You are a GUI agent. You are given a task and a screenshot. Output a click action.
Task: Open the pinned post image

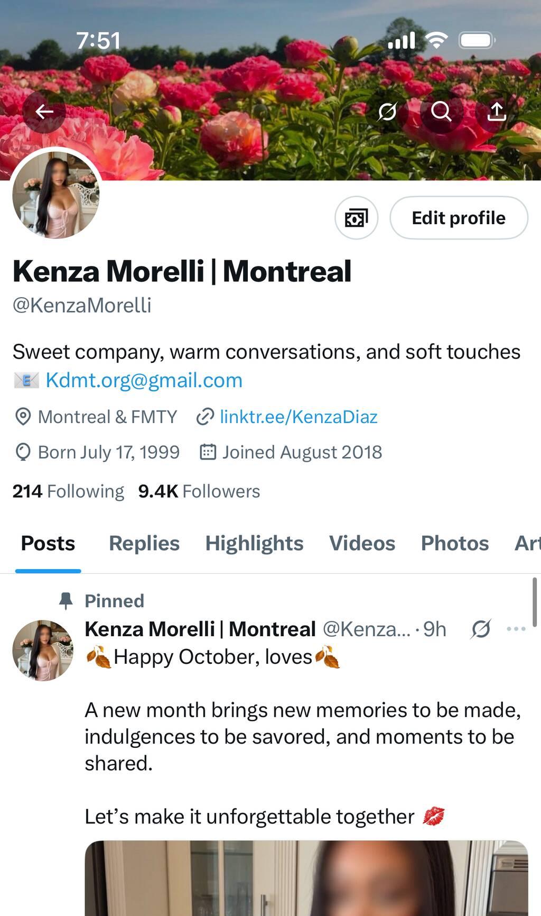pyautogui.click(x=306, y=878)
